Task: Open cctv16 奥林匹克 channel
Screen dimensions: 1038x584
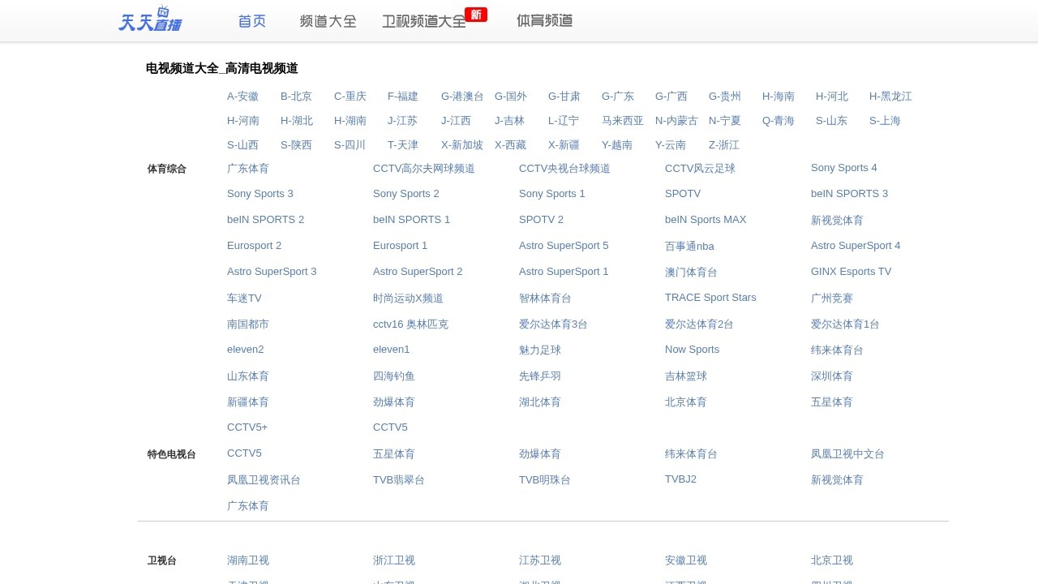Action: point(410,324)
